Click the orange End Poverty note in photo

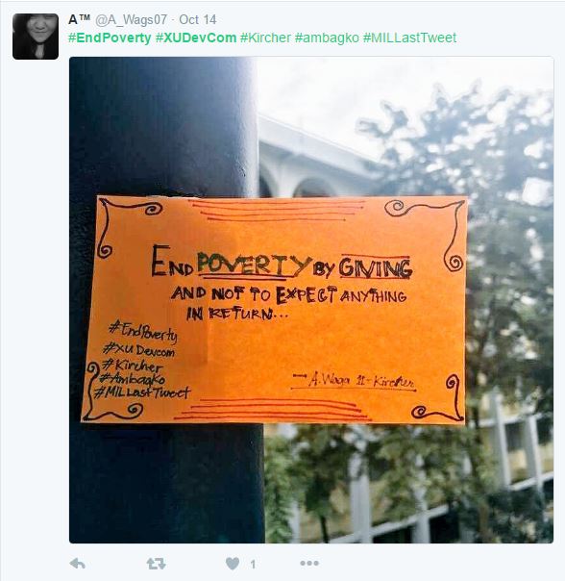point(274,310)
